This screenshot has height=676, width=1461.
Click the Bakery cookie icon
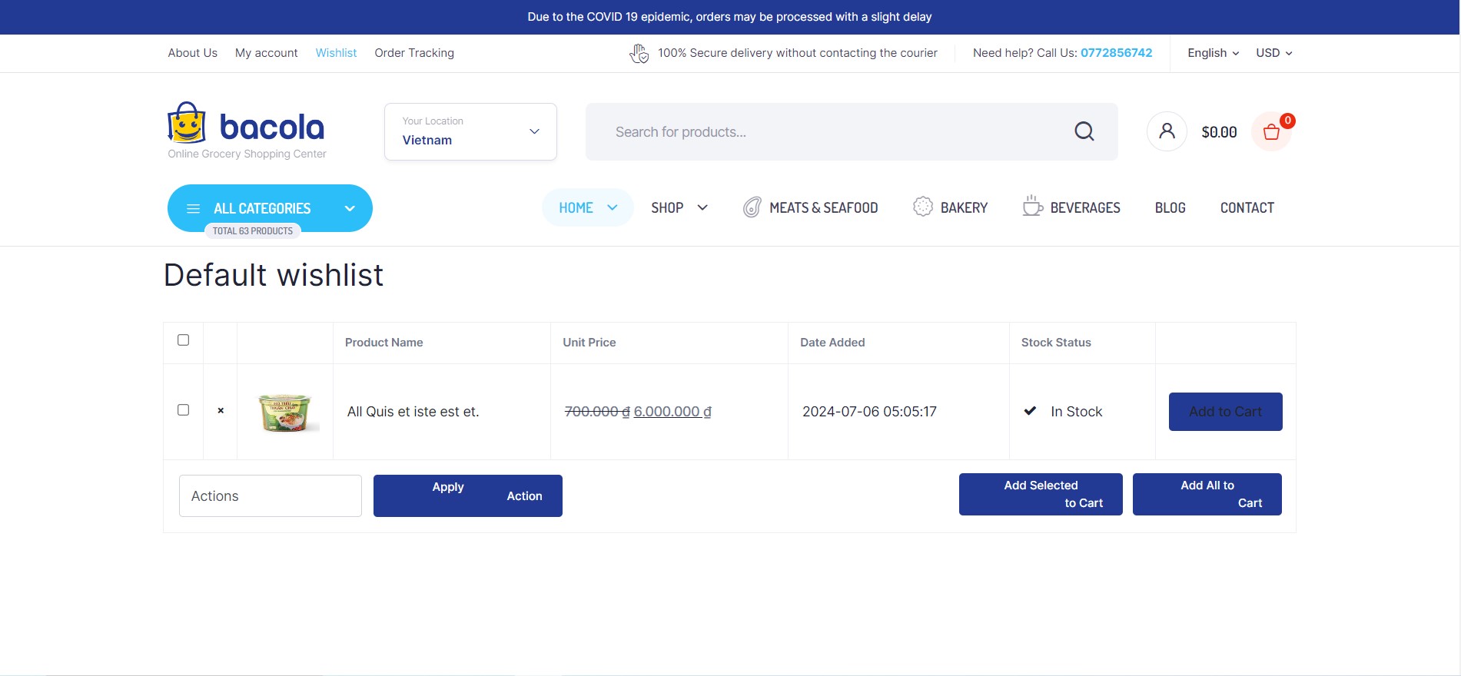pyautogui.click(x=922, y=207)
